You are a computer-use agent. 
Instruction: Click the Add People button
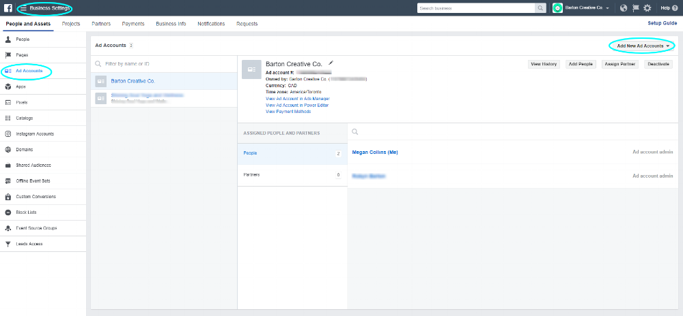click(x=581, y=64)
